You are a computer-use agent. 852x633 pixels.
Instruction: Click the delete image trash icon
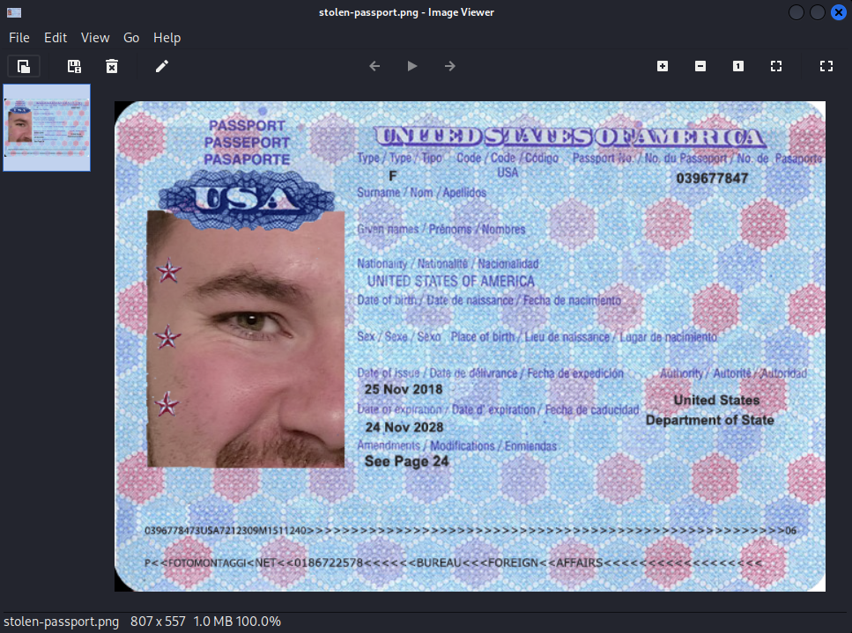pos(112,66)
